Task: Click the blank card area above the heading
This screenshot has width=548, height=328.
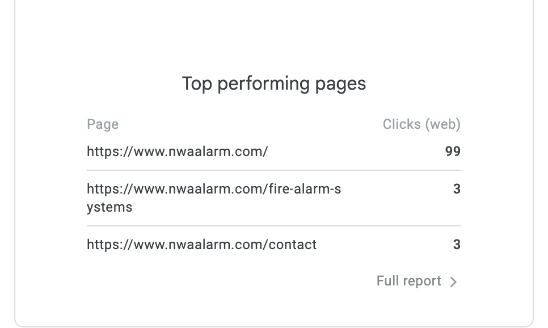Action: pyautogui.click(x=274, y=34)
